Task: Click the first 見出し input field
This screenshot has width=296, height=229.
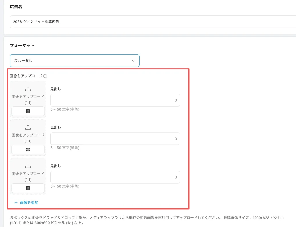Action: tap(115, 100)
